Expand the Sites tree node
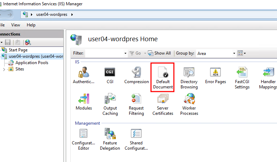Viewport: 277px width, 162px height. (x=4, y=69)
